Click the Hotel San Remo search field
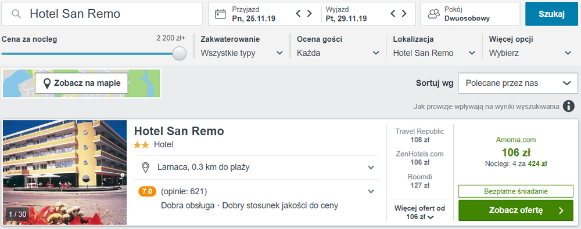The image size is (581, 229). coord(102,14)
